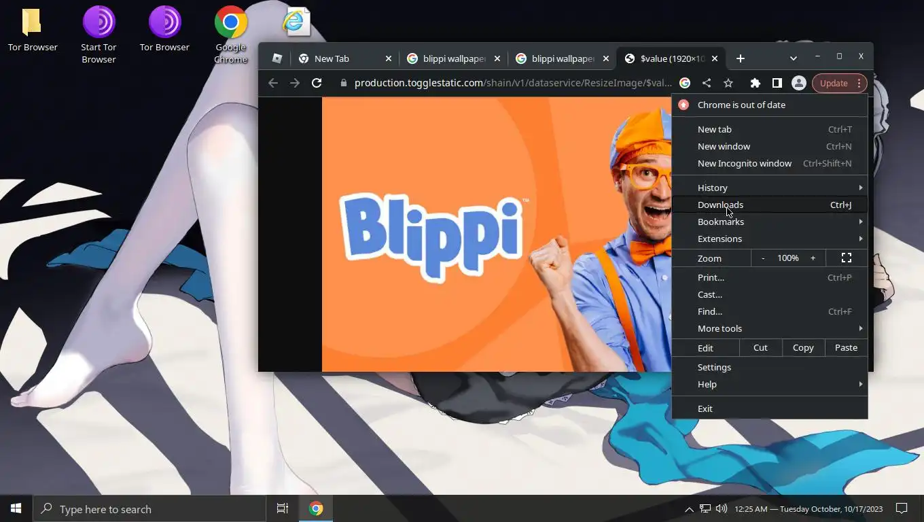Open the notification center icon
This screenshot has width=924, height=522.
[902, 508]
